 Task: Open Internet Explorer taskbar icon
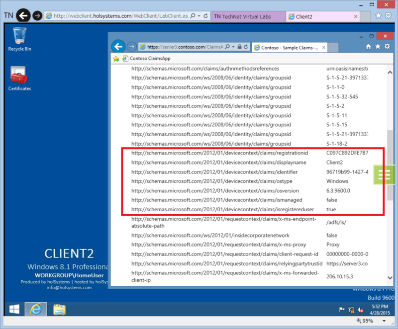pyautogui.click(x=36, y=309)
